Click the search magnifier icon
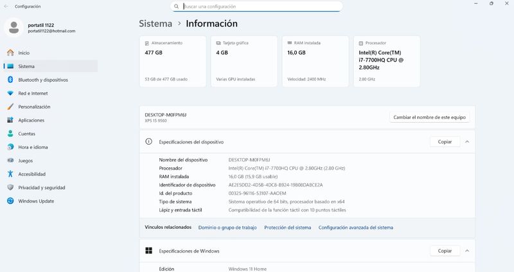The width and height of the screenshot is (514, 272). [176, 6]
